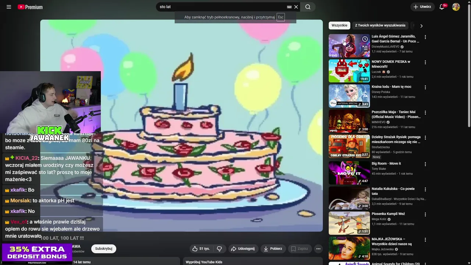Open title 'Kraina lodu - Mam tę moc'

(392, 87)
